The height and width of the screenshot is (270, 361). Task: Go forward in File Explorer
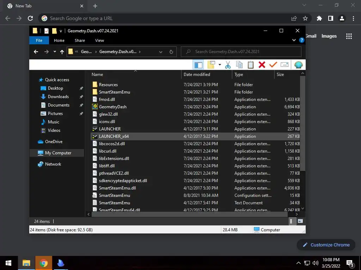tap(47, 52)
